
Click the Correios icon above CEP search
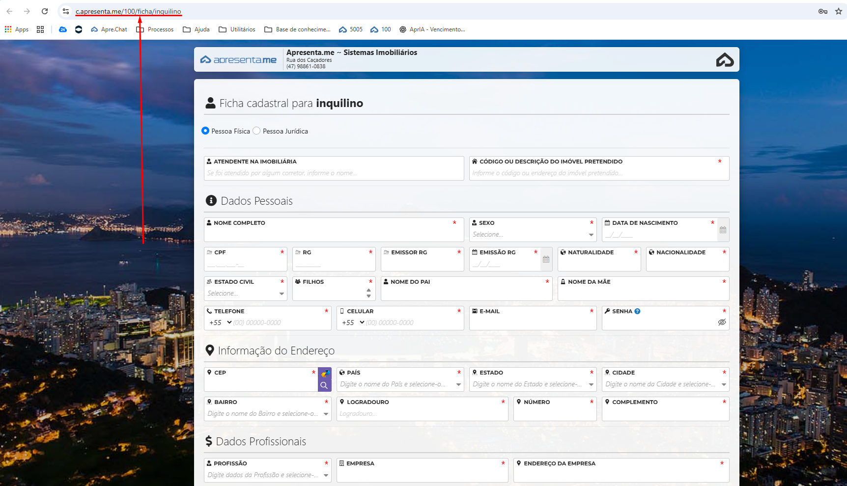324,374
